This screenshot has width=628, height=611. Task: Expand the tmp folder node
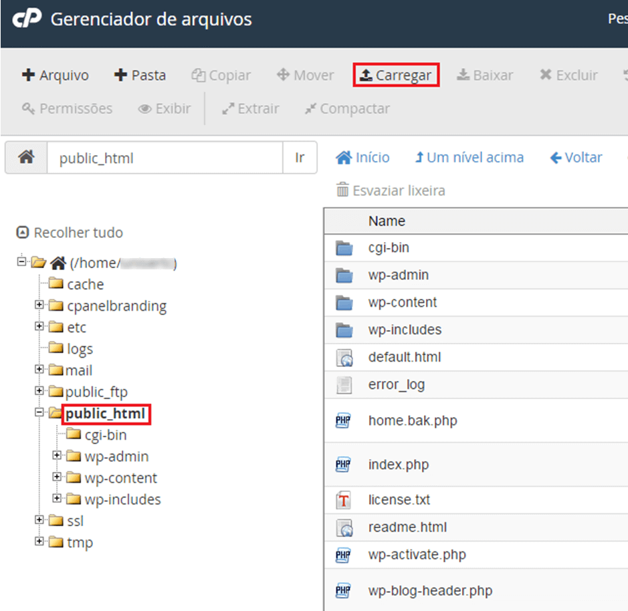click(39, 541)
